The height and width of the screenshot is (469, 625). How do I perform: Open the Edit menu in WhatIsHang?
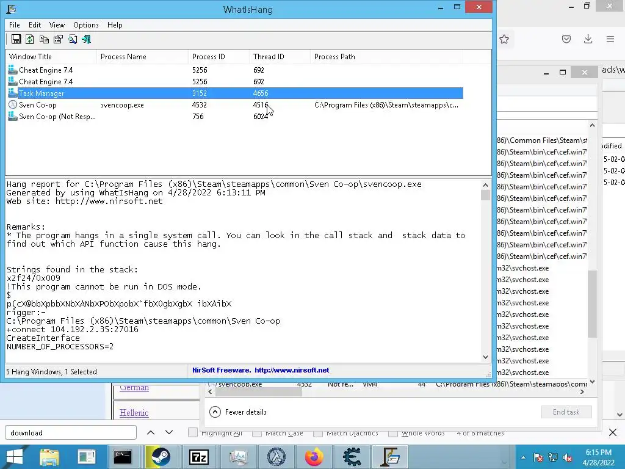pos(35,24)
